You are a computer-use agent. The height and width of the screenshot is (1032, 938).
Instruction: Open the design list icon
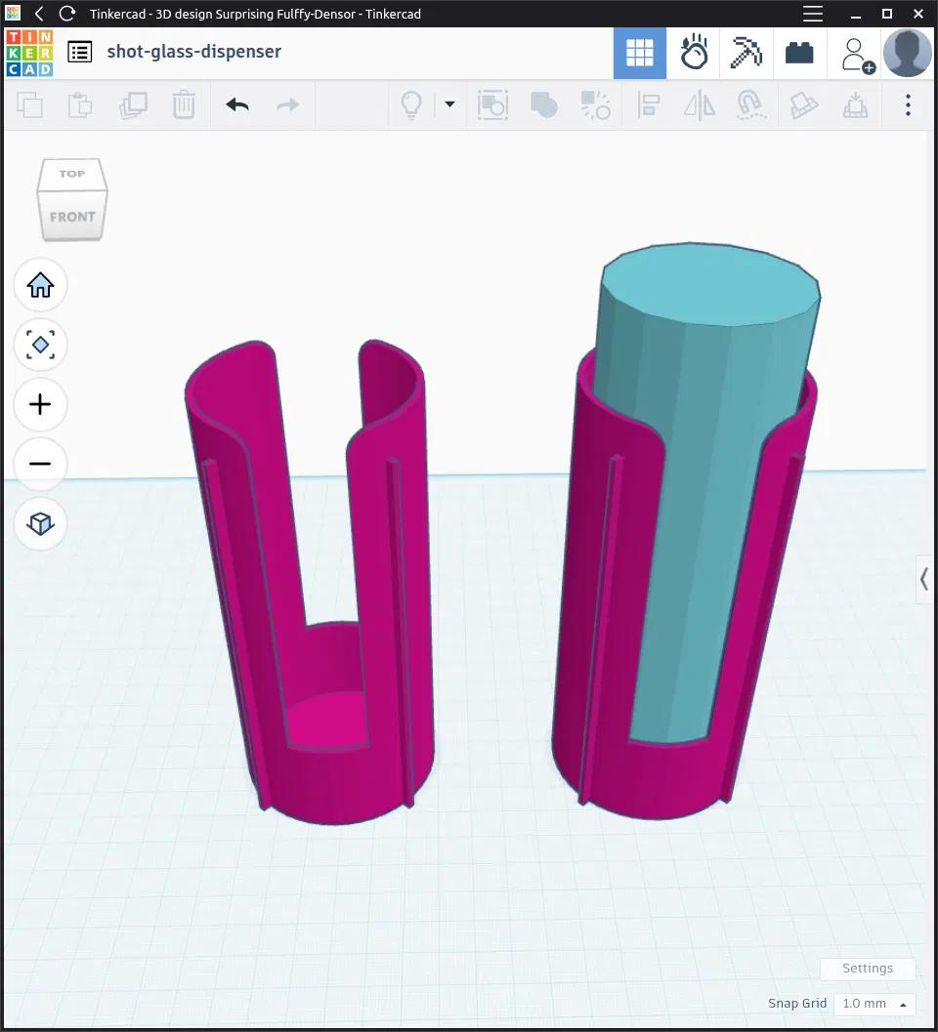(80, 52)
